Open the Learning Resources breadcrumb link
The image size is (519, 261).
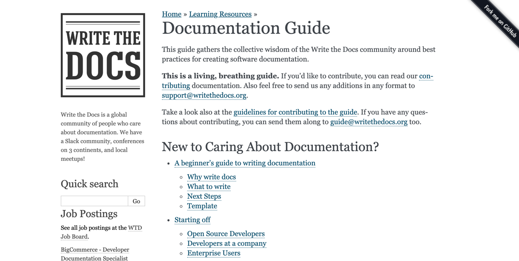(220, 14)
